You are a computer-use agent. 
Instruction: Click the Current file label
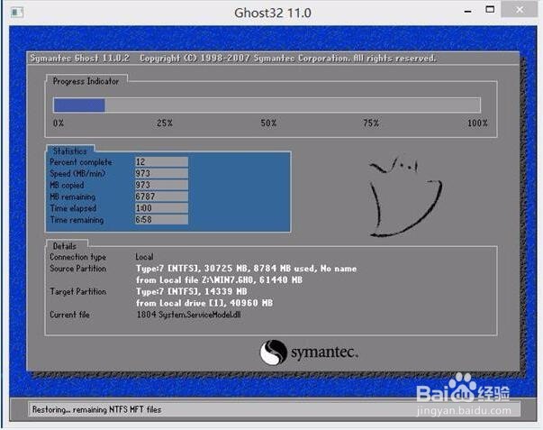click(69, 315)
